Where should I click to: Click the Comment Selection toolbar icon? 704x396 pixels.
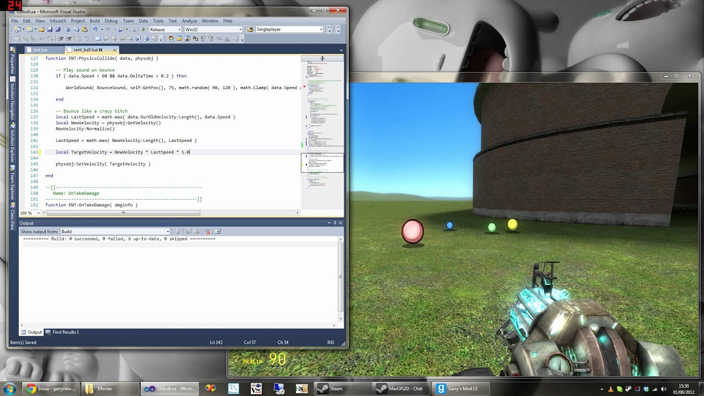(x=79, y=38)
